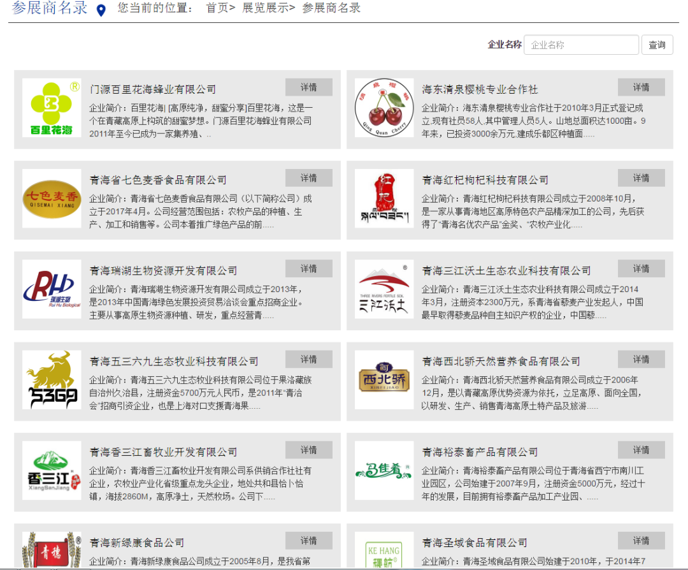
Task: Open 详情 for 青海三江沃土生态农业科技有限公司
Action: [641, 269]
